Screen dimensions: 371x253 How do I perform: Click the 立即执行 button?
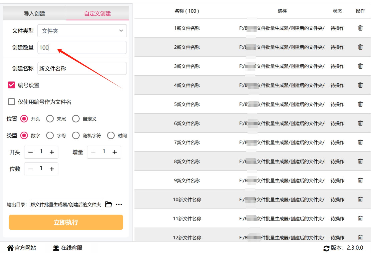[x=66, y=222]
